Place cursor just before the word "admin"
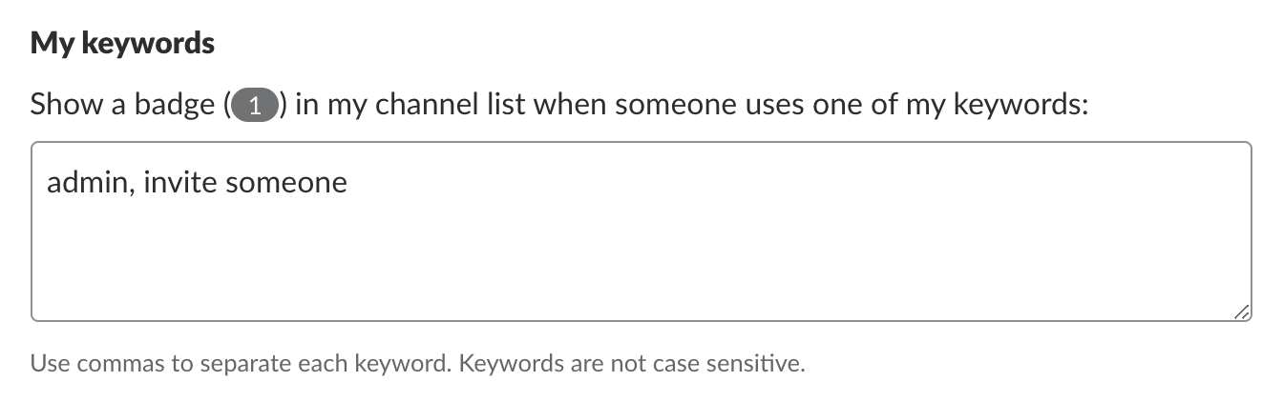1283x402 pixels. pos(47,182)
